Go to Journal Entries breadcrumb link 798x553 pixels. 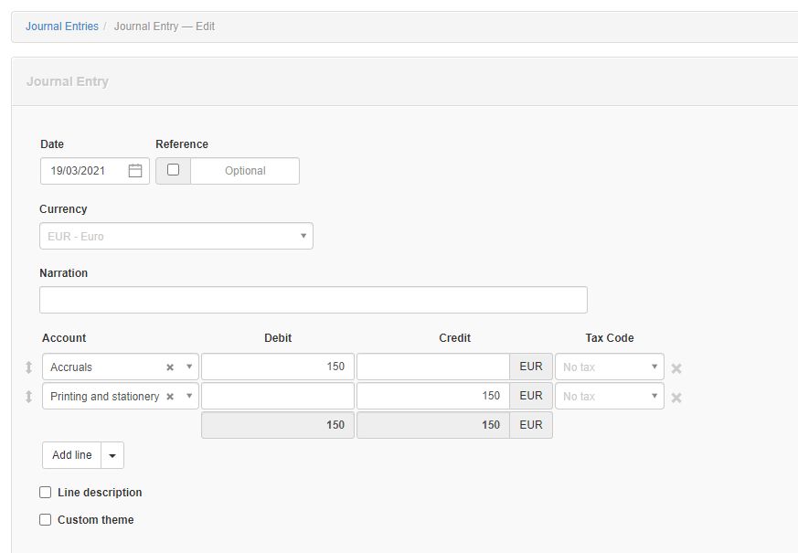pyautogui.click(x=62, y=27)
